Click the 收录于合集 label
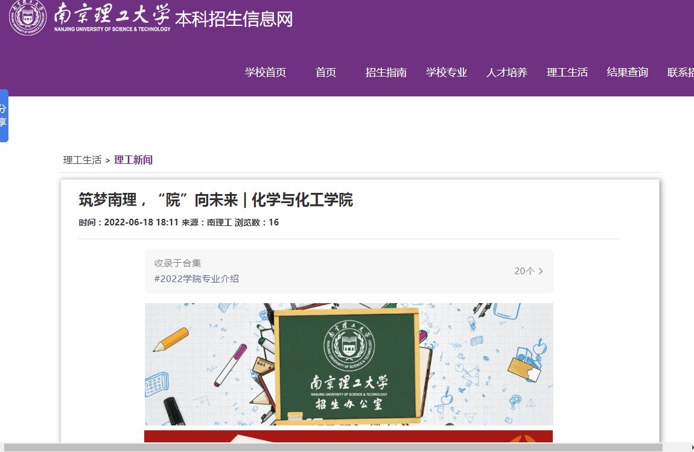Image resolution: width=694 pixels, height=452 pixels. [x=177, y=263]
